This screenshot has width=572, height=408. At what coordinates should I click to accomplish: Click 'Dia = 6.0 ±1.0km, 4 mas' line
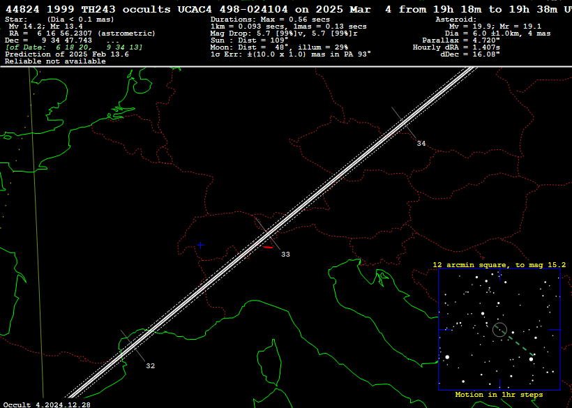[497, 33]
